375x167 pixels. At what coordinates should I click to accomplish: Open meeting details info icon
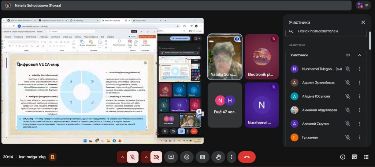point(343,157)
